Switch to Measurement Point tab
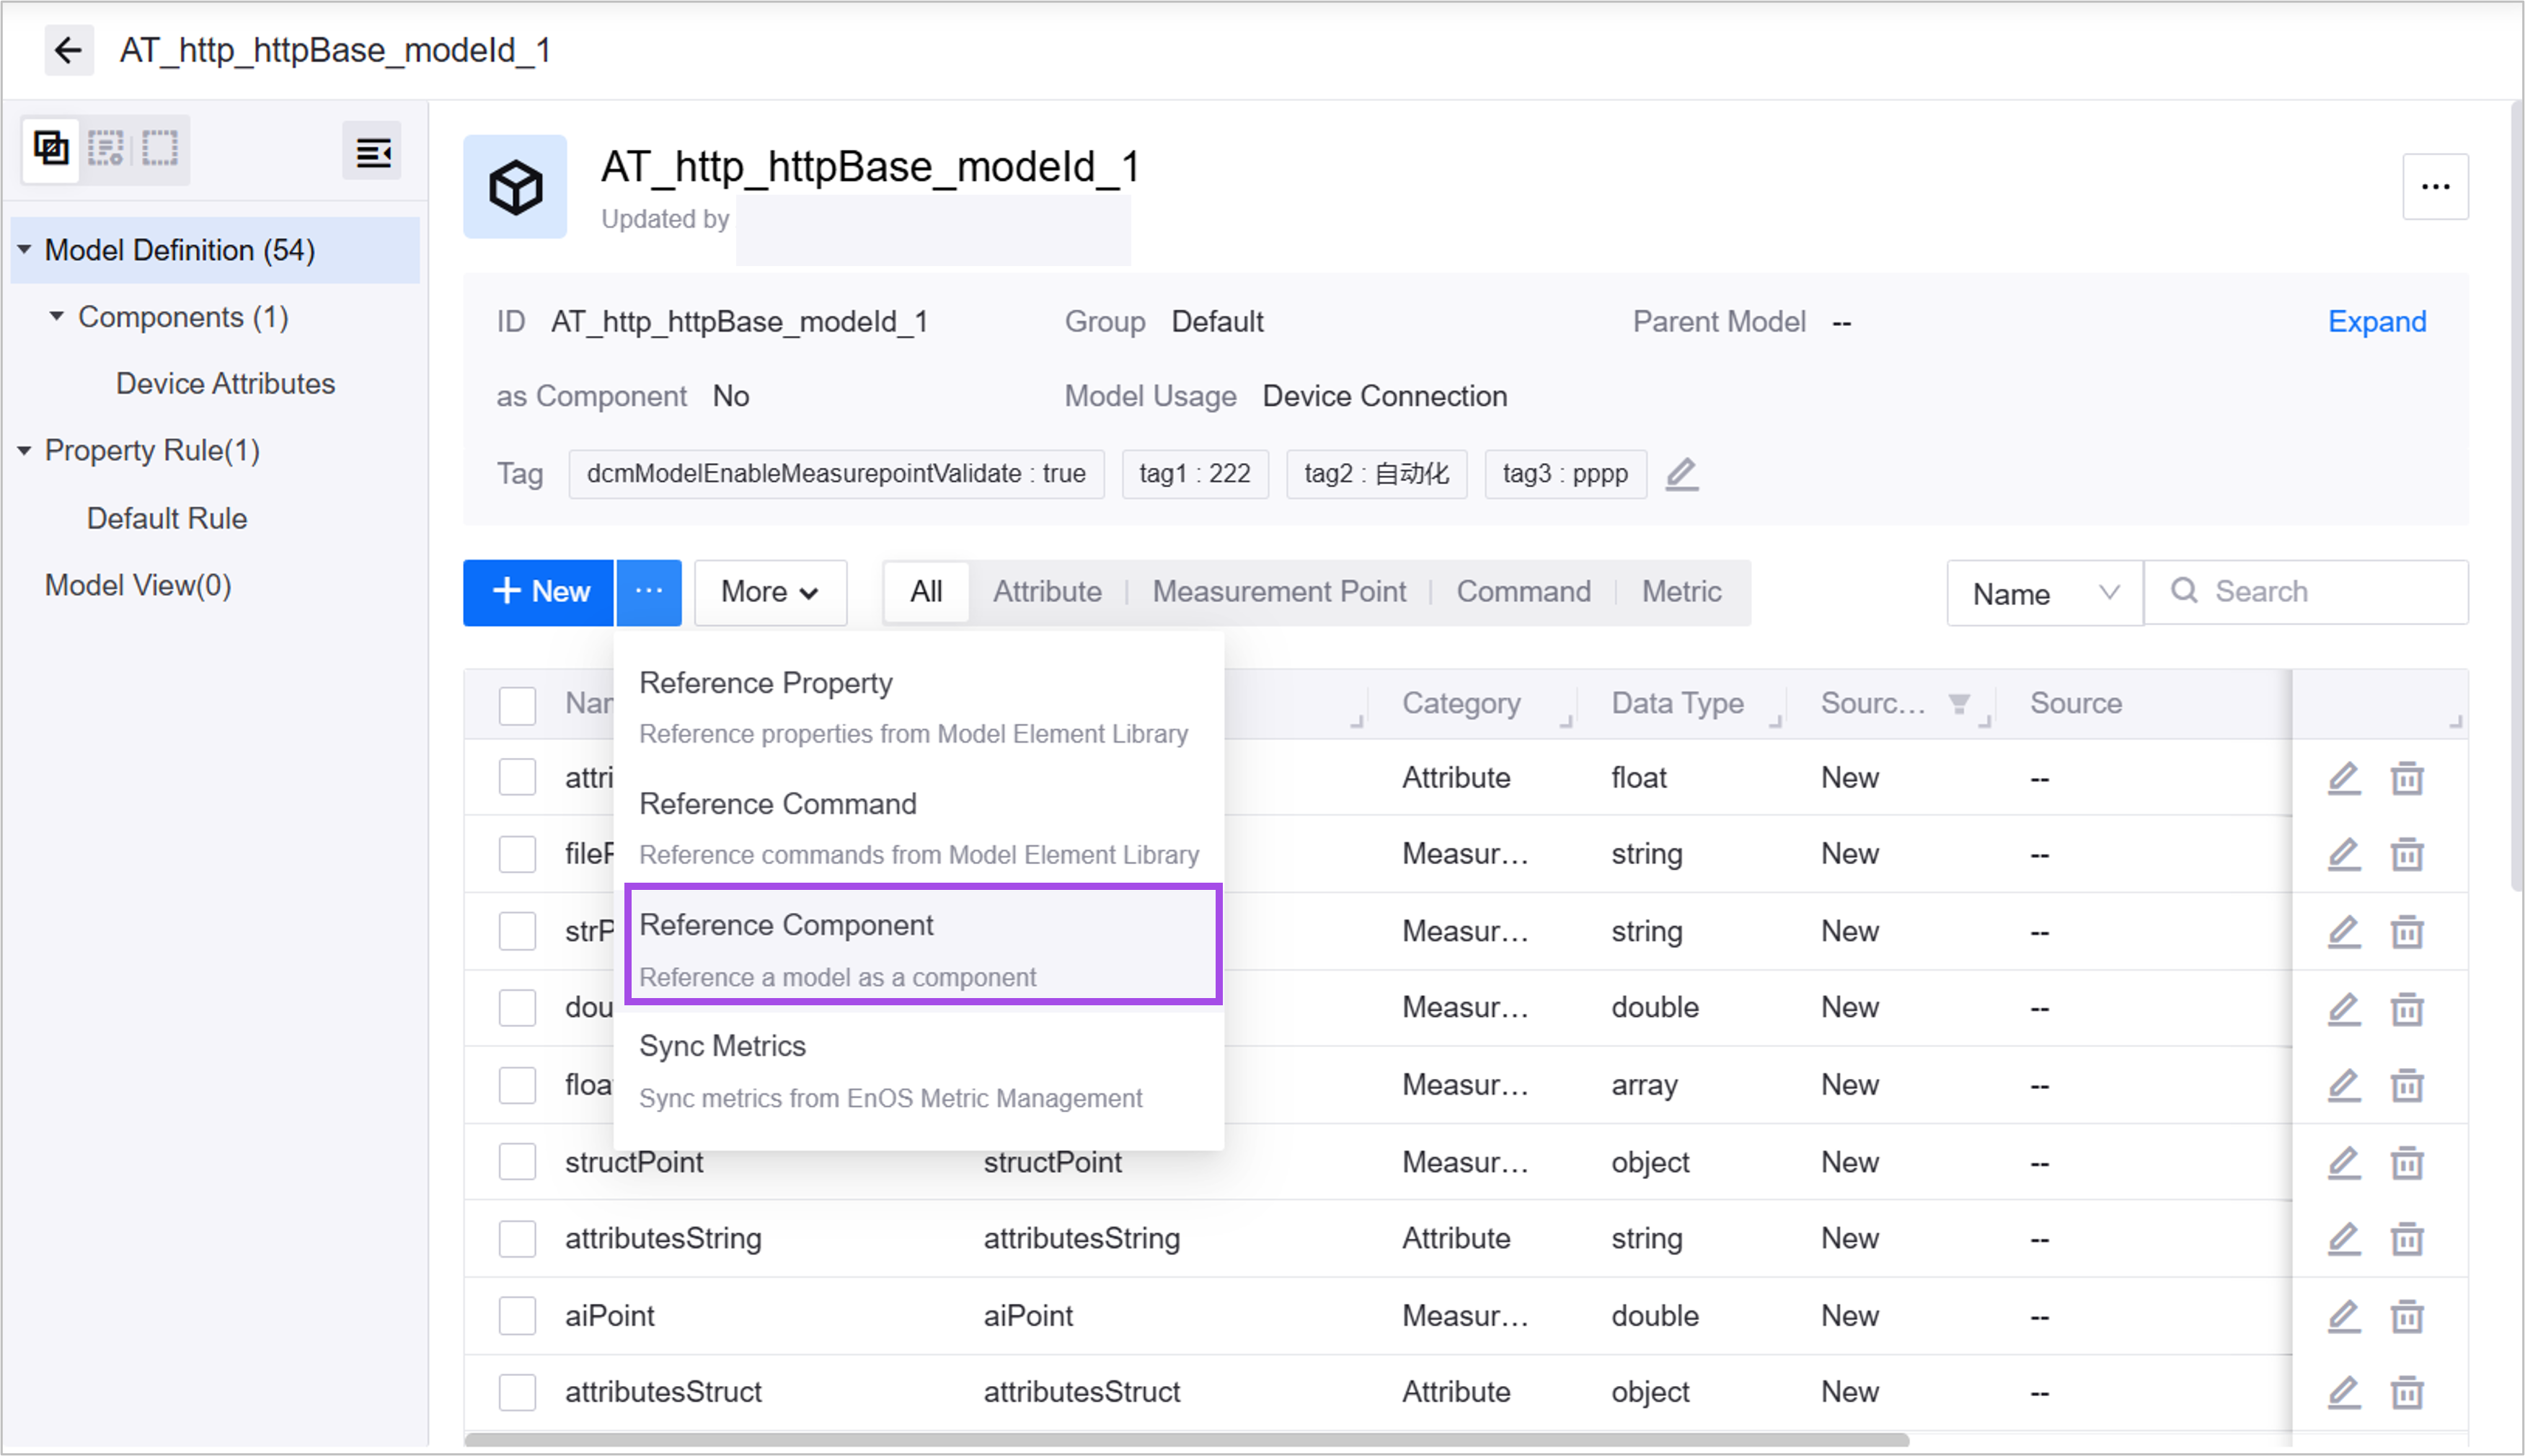This screenshot has height=1456, width=2525. 1278,592
